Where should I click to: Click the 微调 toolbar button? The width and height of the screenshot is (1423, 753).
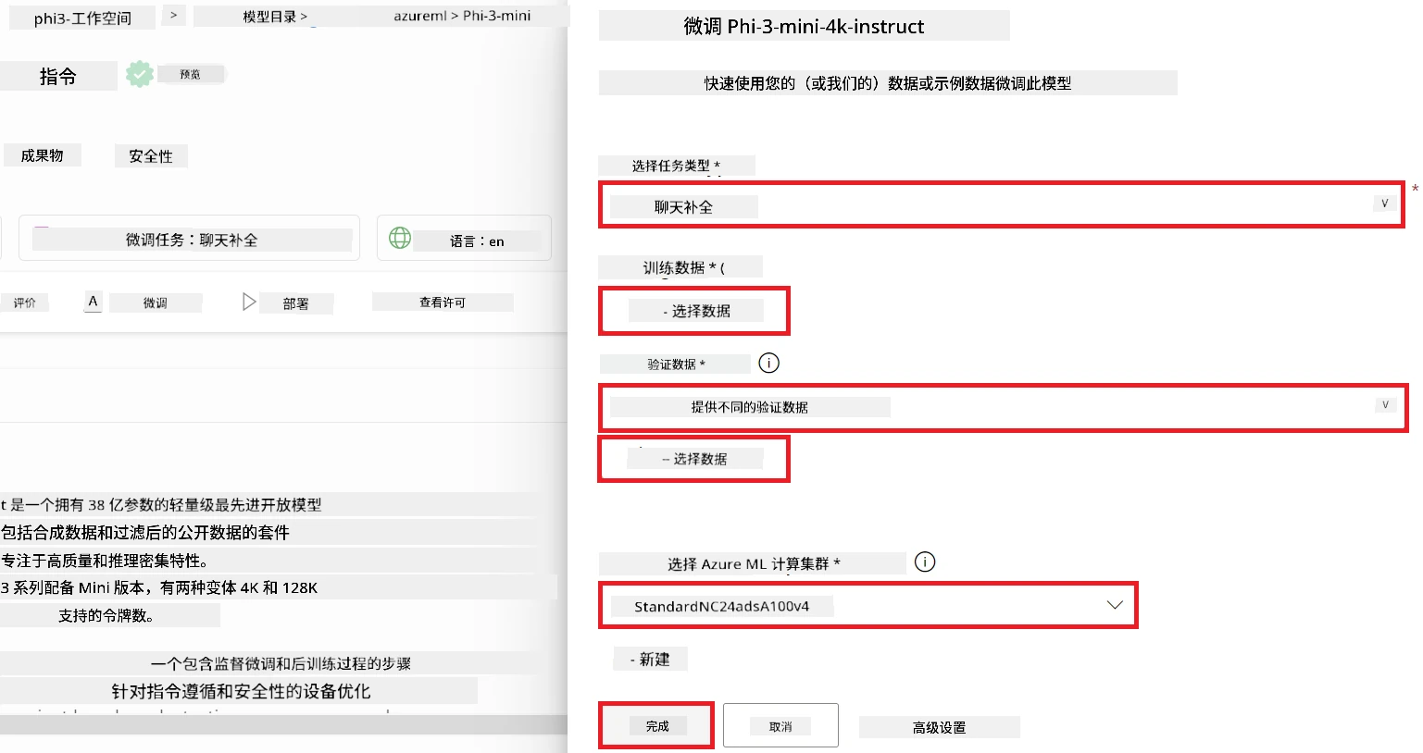coord(155,302)
